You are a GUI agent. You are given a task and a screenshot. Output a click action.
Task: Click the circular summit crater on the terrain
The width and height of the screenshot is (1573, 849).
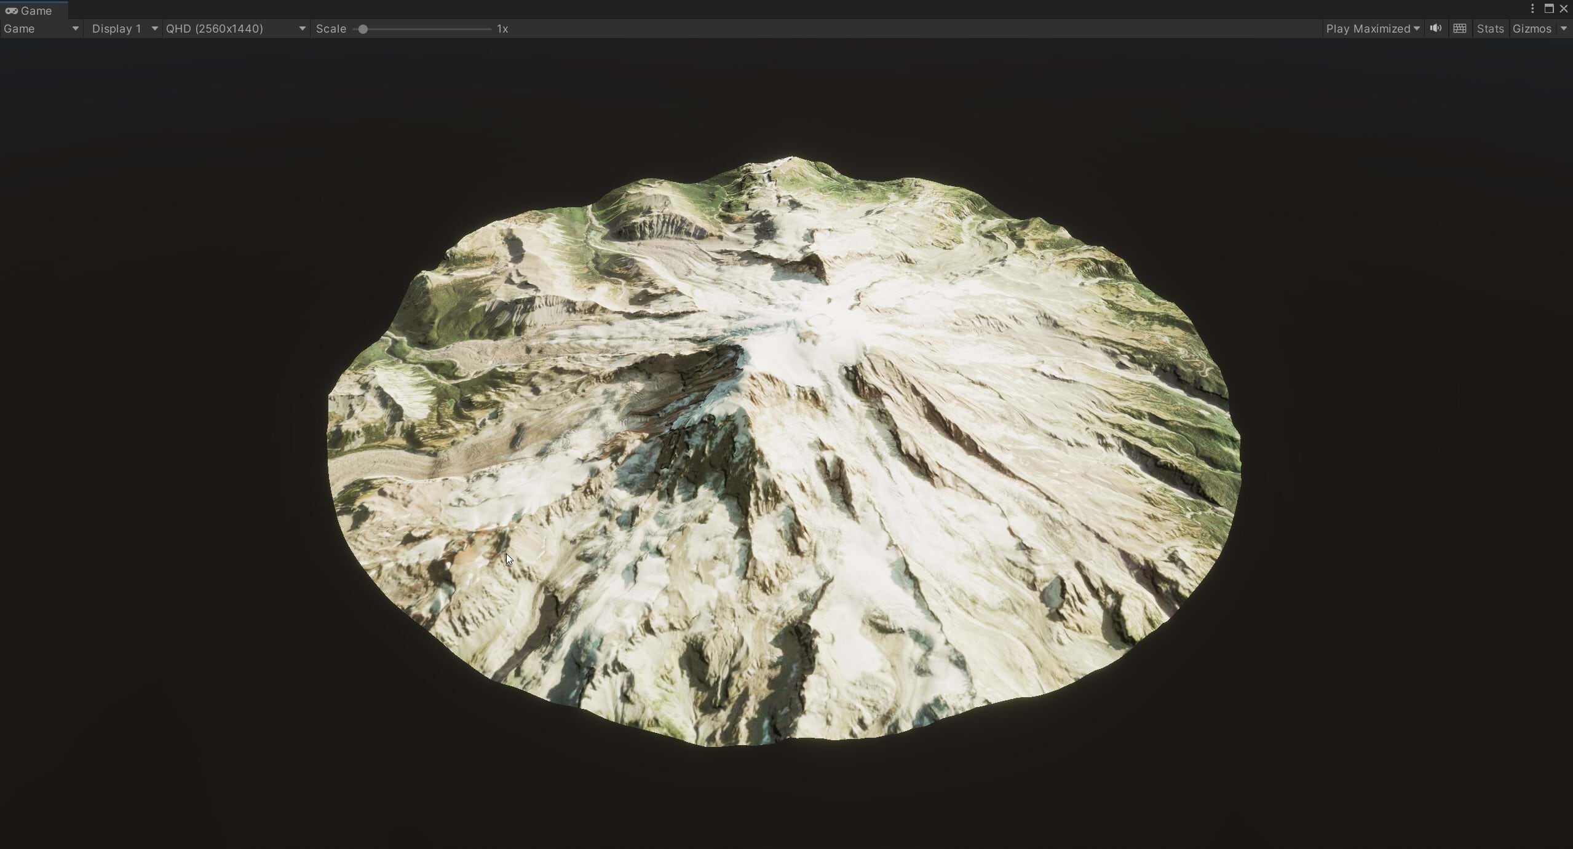point(820,320)
